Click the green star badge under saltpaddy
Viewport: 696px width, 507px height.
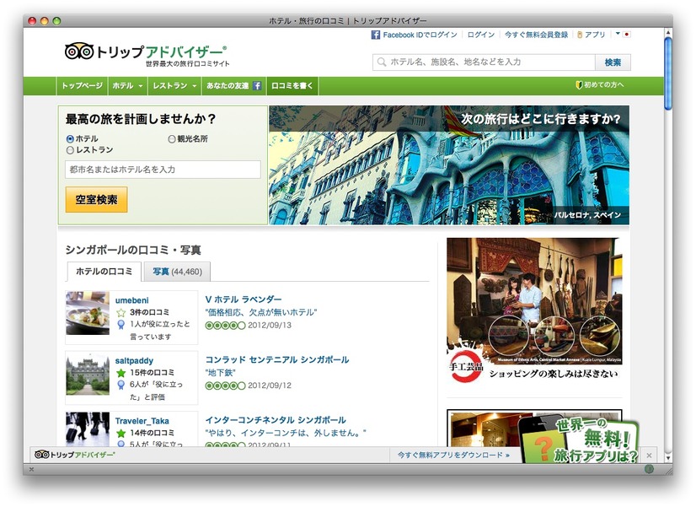[x=120, y=373]
